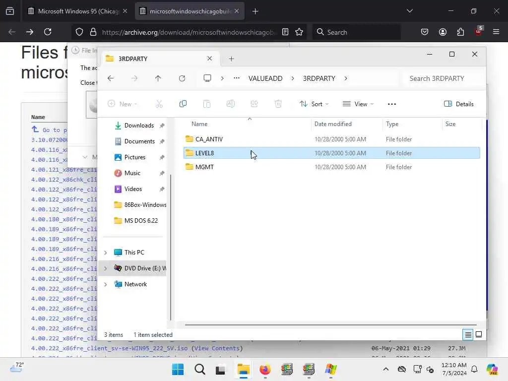Click the horizontal scrollbar in file list
Image resolution: width=508 pixels, height=381 pixels.
[330, 324]
